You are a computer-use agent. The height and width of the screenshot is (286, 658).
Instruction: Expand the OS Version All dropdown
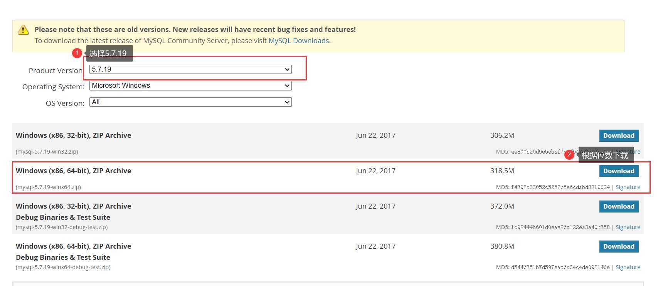pos(190,102)
